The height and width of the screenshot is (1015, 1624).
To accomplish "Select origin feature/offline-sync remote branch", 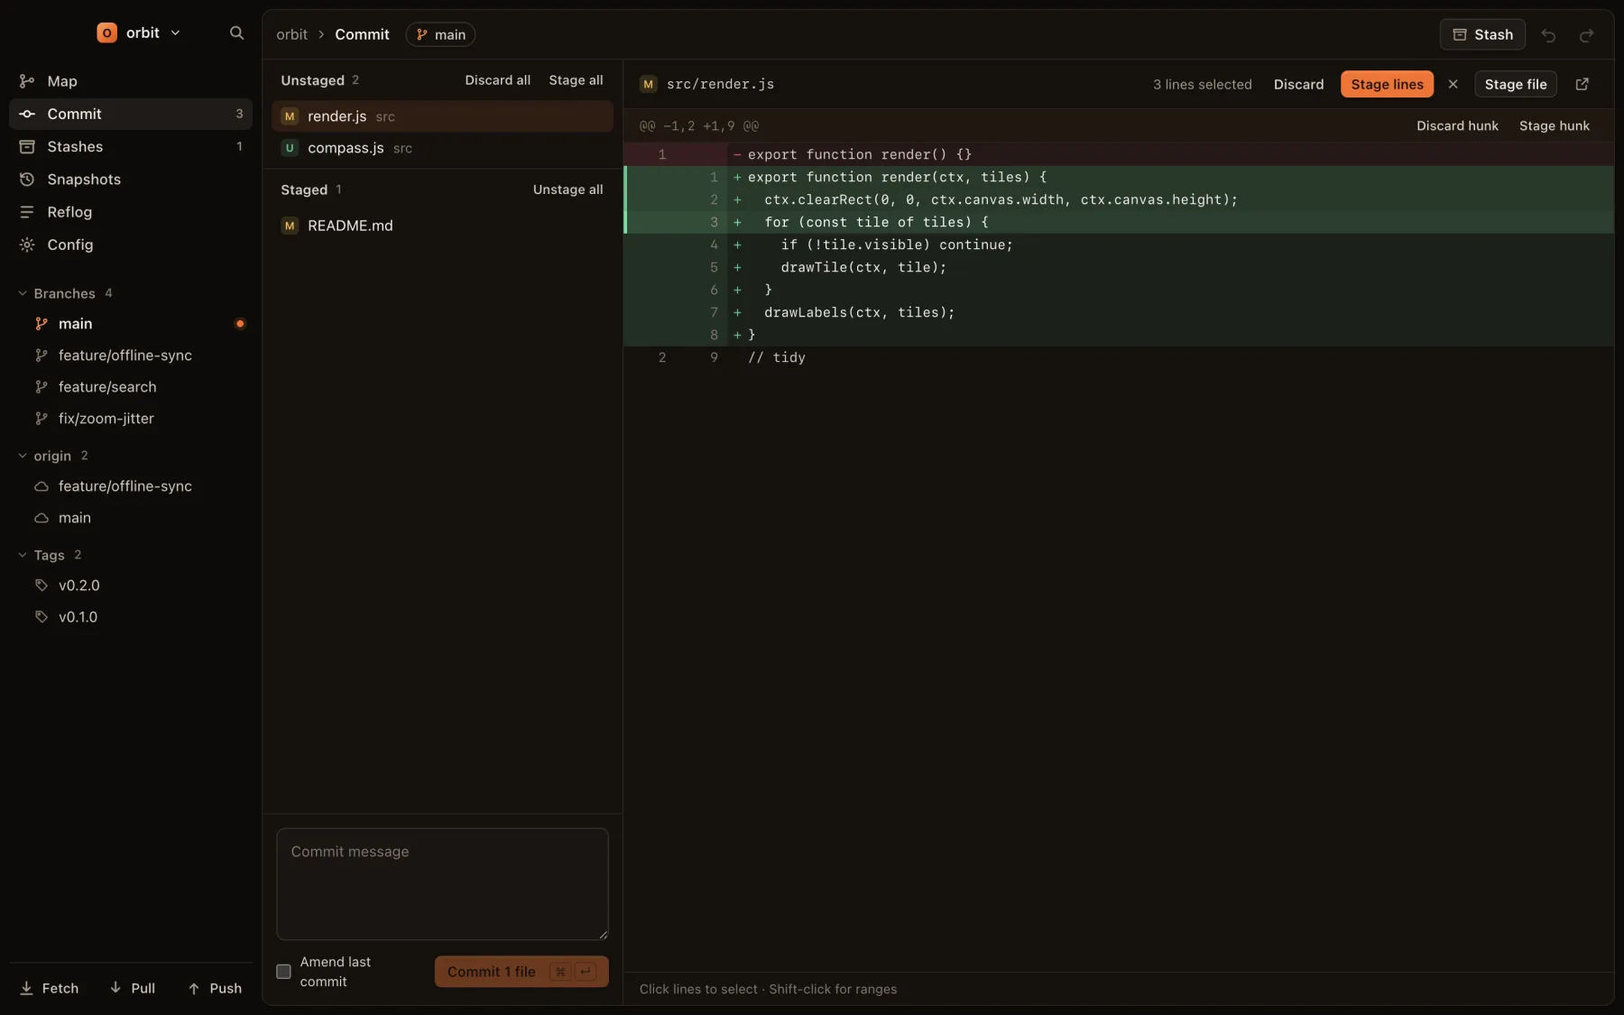I will (x=131, y=486).
